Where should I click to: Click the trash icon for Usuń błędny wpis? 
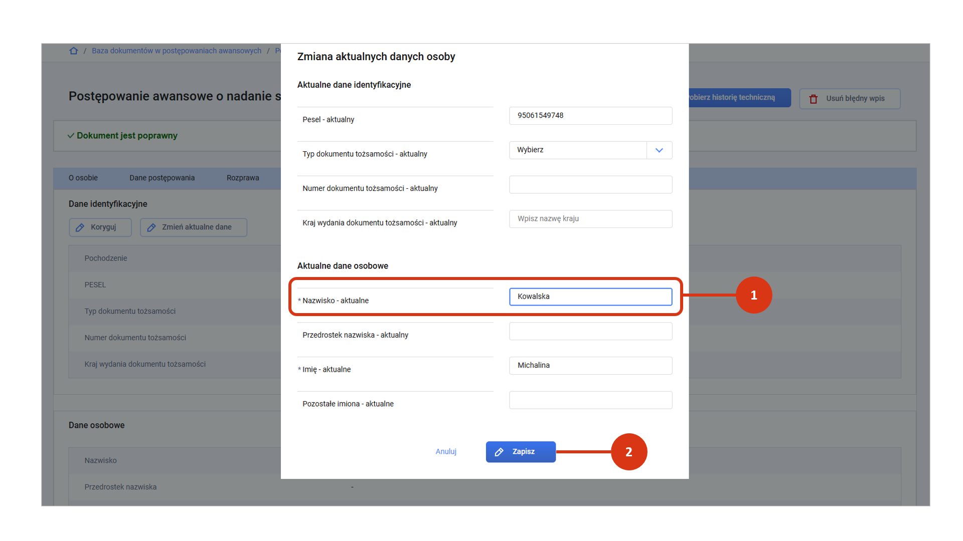pyautogui.click(x=814, y=99)
